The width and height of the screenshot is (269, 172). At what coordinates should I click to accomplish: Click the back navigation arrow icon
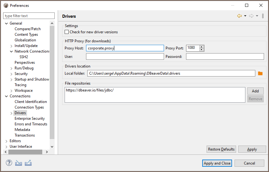point(239,16)
